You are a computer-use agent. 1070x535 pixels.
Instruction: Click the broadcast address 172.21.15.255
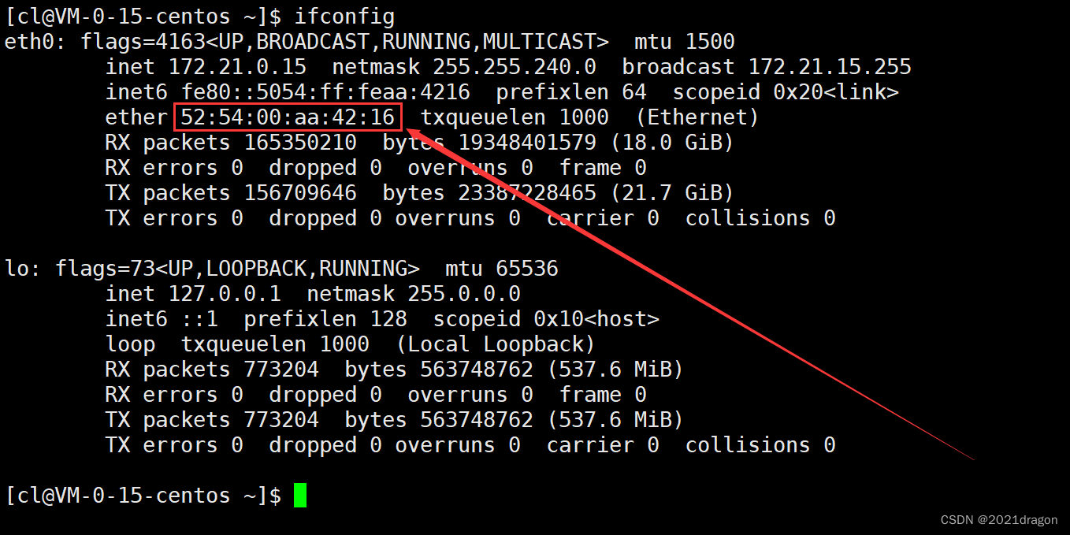coord(829,67)
